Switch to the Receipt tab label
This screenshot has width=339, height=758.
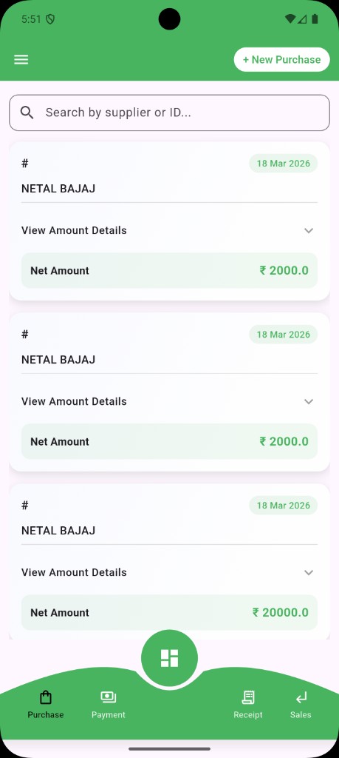pyautogui.click(x=248, y=714)
